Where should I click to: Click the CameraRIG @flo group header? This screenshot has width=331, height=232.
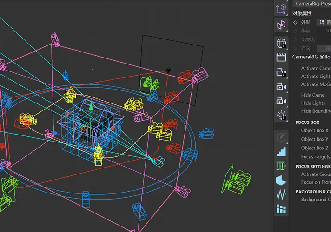[x=311, y=57]
